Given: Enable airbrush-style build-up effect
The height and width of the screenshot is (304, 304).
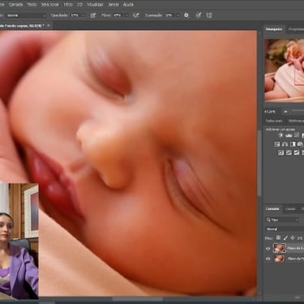Looking at the screenshot, I should pos(136,15).
